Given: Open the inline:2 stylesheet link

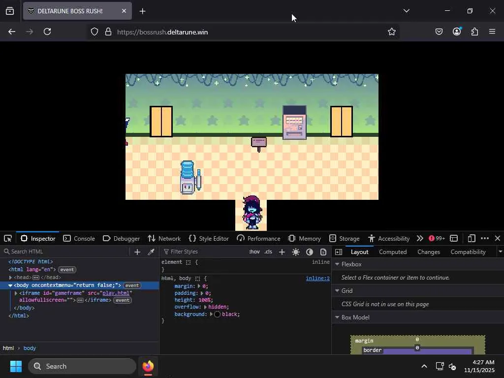Looking at the screenshot, I should click(317, 279).
